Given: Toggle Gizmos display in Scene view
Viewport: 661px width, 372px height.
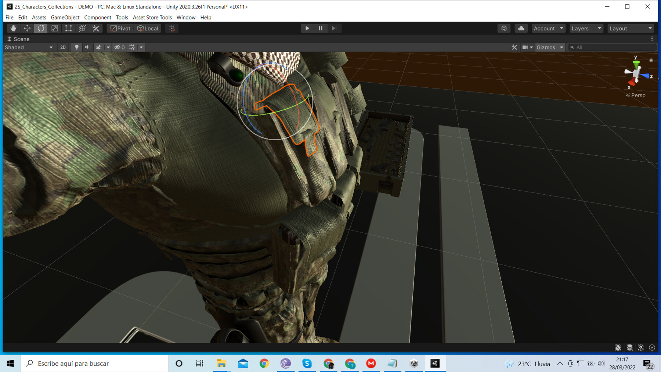Looking at the screenshot, I should 546,47.
